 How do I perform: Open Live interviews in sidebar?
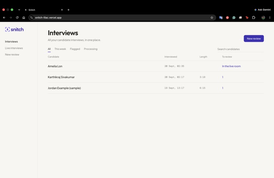(x=14, y=48)
